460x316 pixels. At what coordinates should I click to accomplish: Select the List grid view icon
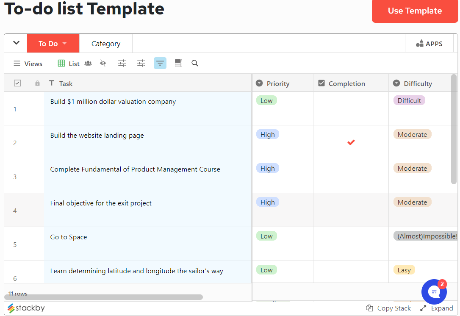61,64
